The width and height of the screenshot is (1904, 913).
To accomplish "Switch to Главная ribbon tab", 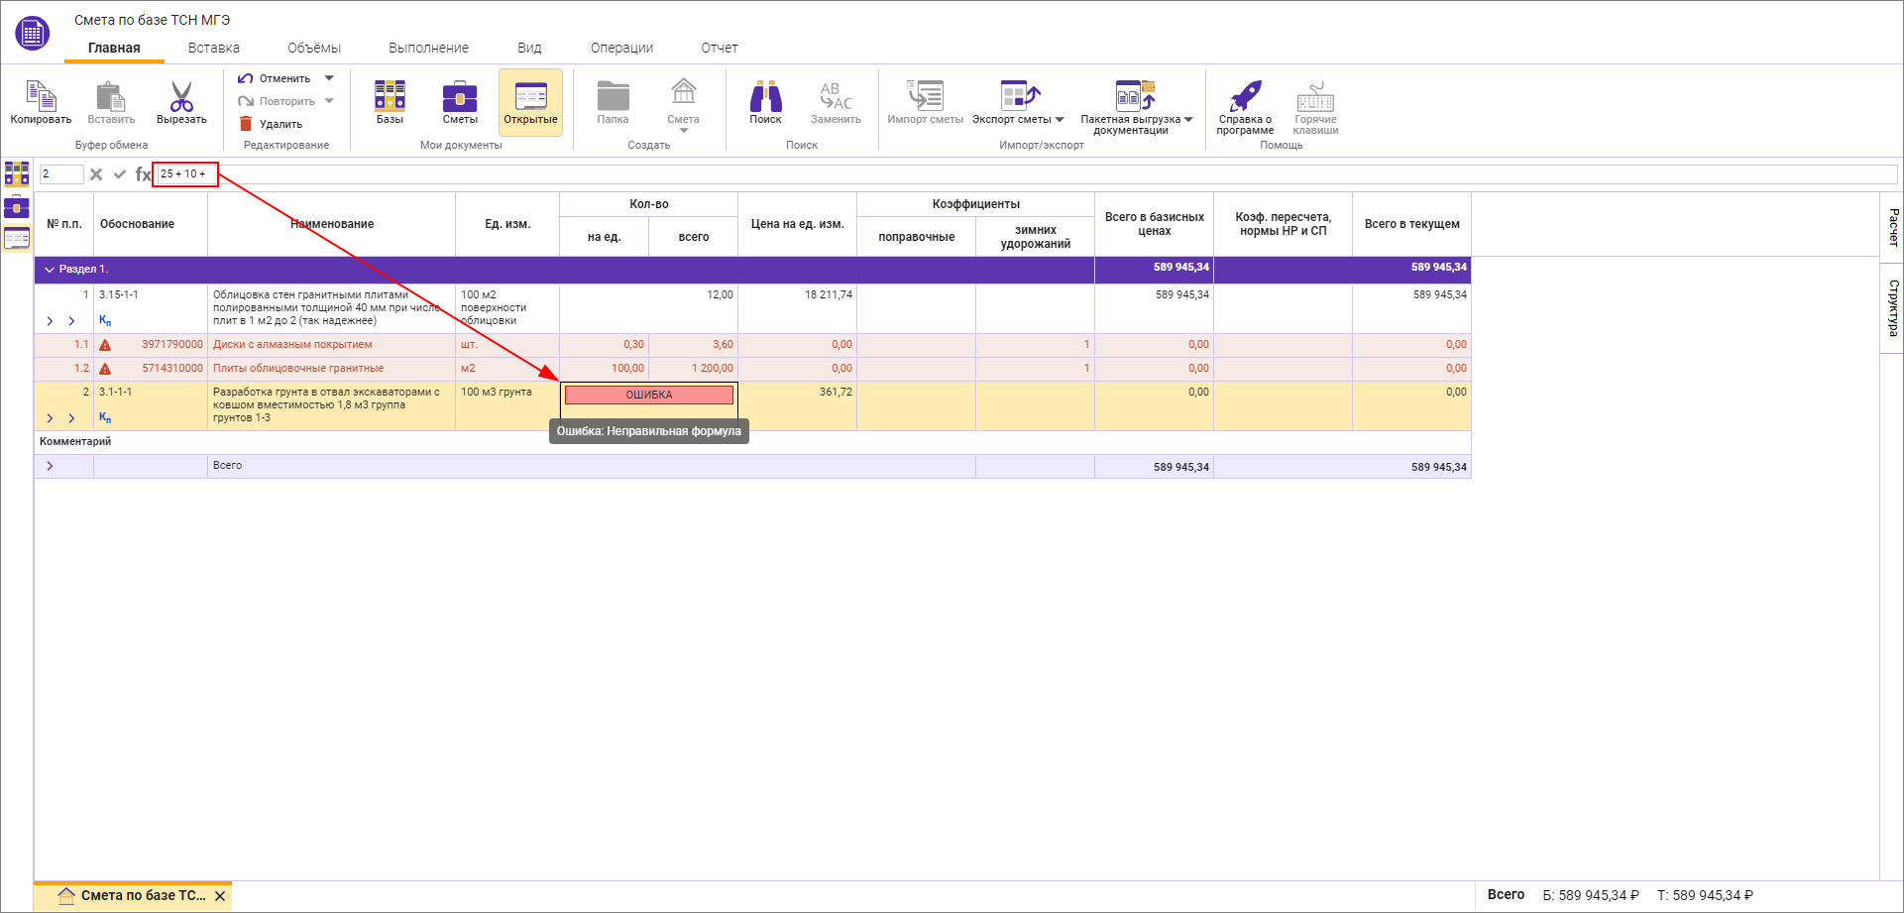I will tap(114, 48).
